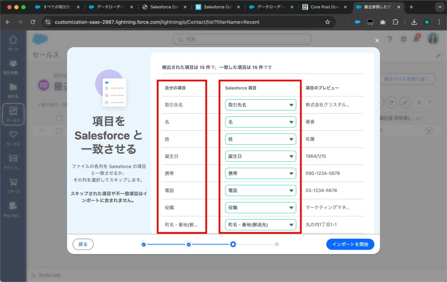Open the setup gear icon
Image resolution: width=447 pixels, height=282 pixels.
[x=403, y=39]
